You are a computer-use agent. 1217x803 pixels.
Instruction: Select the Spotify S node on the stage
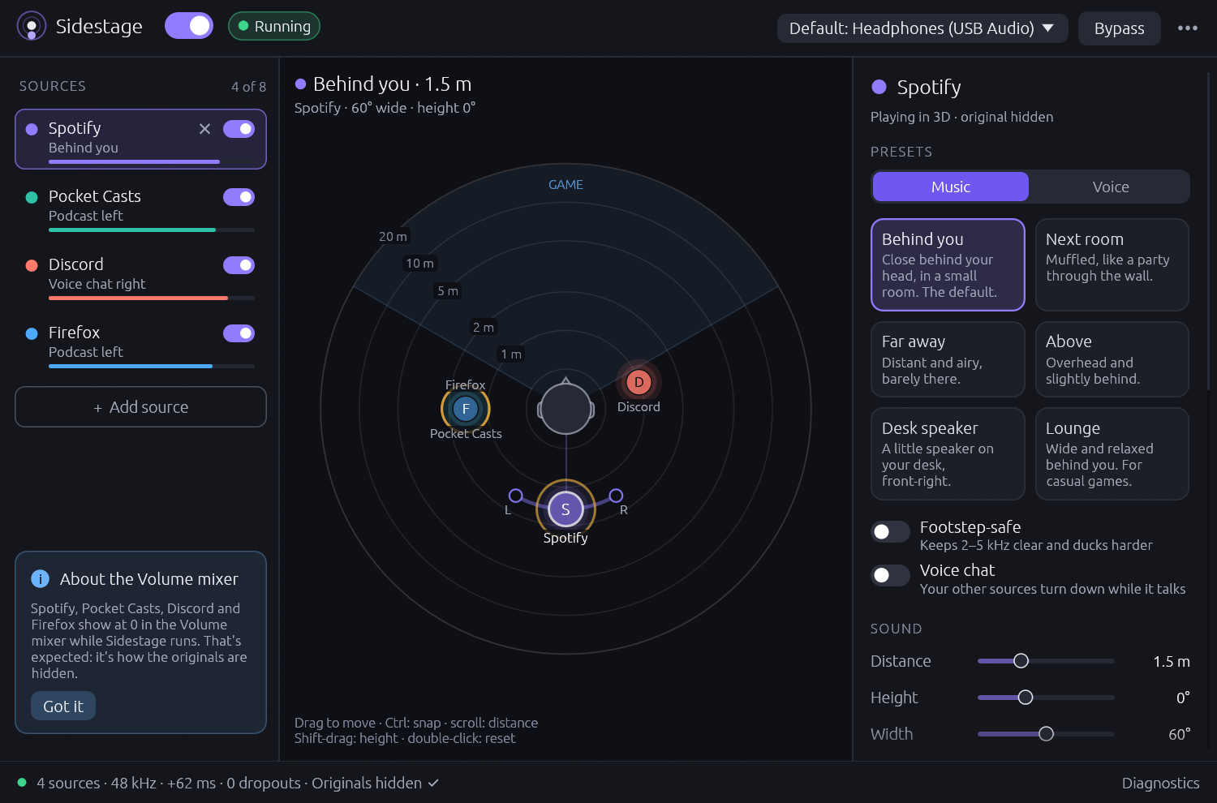coord(565,509)
